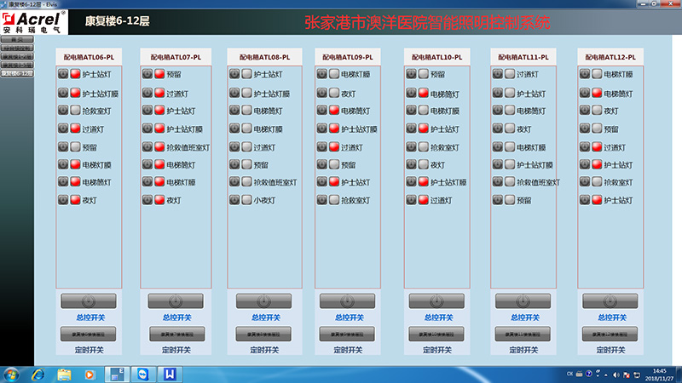Open TeamViewer from the taskbar

[142, 374]
